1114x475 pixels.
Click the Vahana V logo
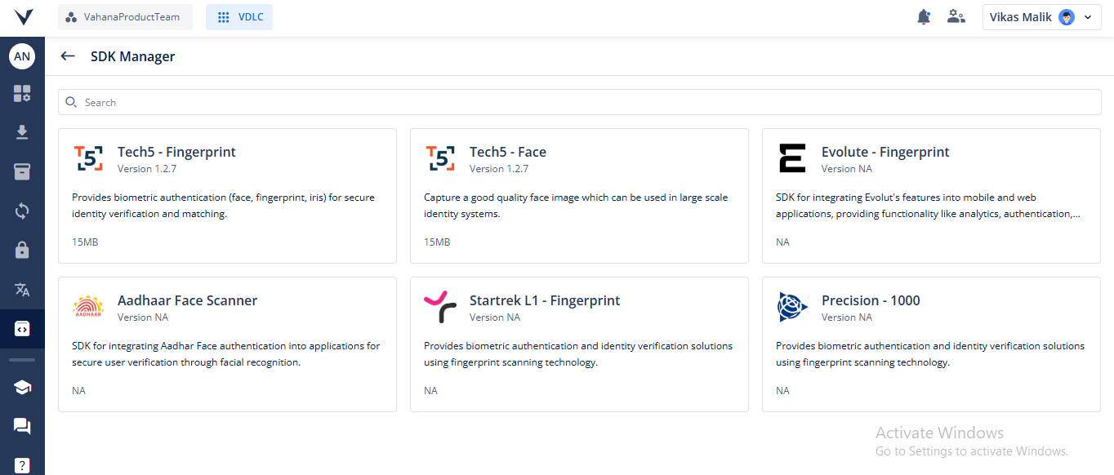[23, 16]
